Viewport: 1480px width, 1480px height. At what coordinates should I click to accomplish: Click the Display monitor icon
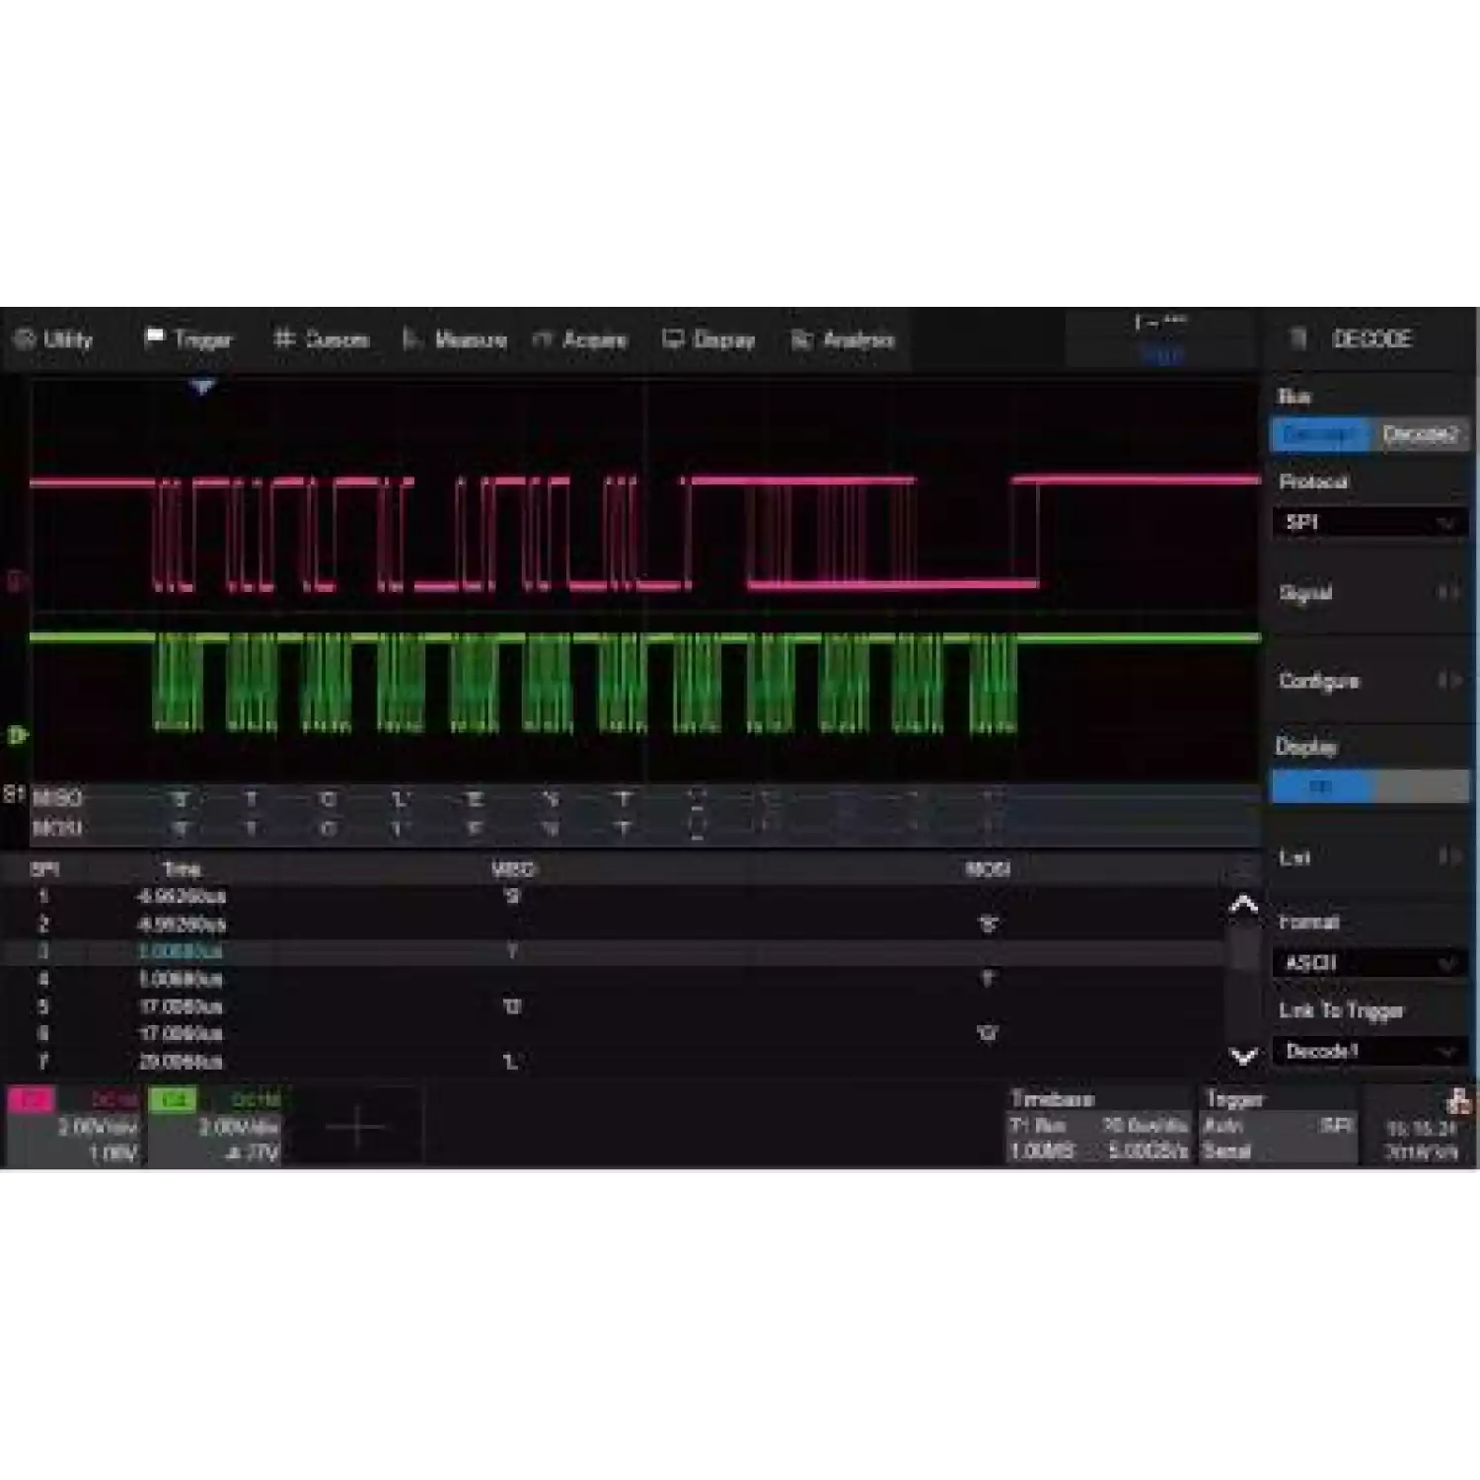coord(673,339)
